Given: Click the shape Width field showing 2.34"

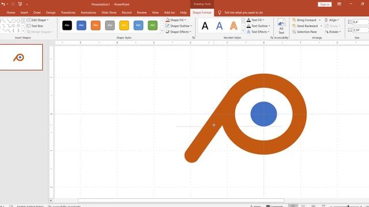Looking at the screenshot, I should (360, 30).
